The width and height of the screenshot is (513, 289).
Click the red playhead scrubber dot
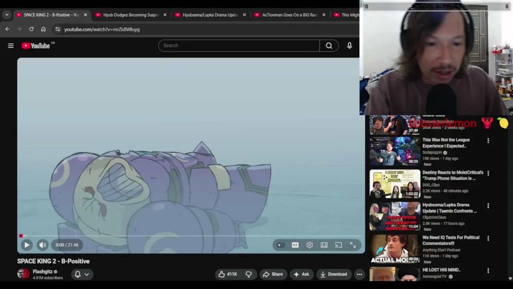(21, 236)
